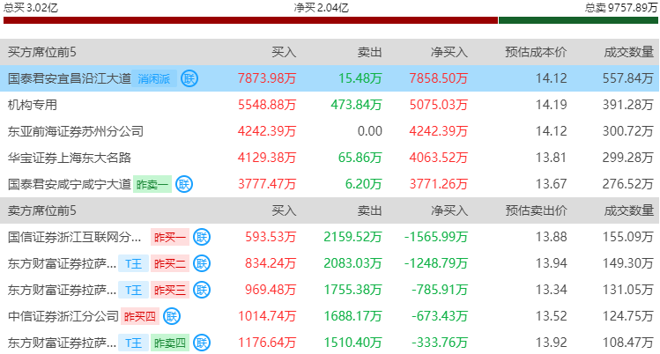Click the 联 icon beside 中信证券浙江分公司
Image resolution: width=660 pixels, height=354 pixels.
tap(172, 317)
